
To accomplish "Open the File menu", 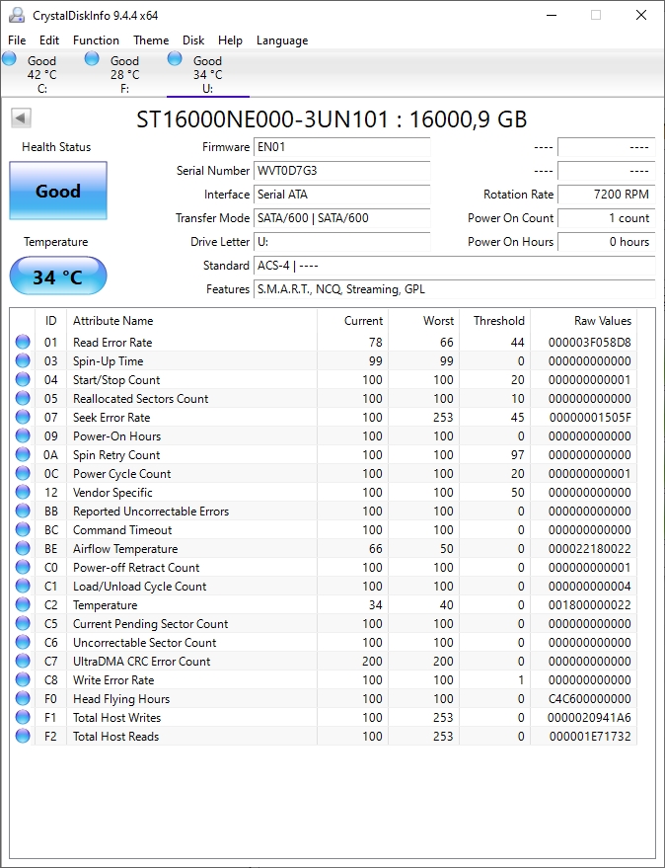I will (17, 40).
